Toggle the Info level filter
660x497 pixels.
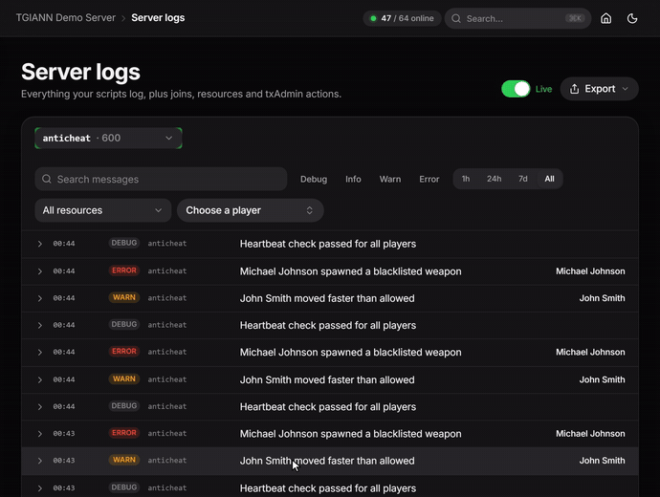point(353,179)
